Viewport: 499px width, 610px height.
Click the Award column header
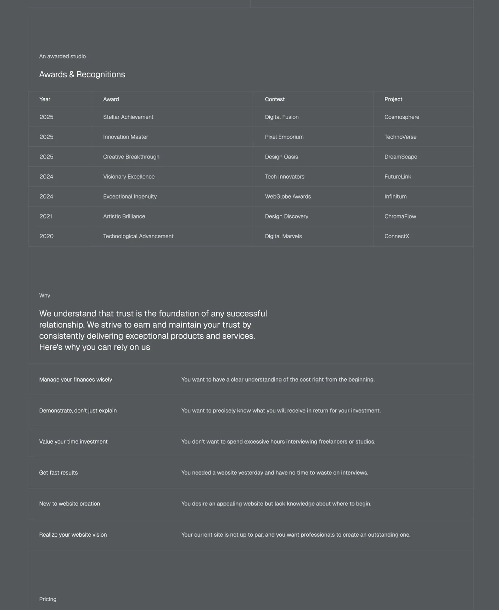[111, 99]
